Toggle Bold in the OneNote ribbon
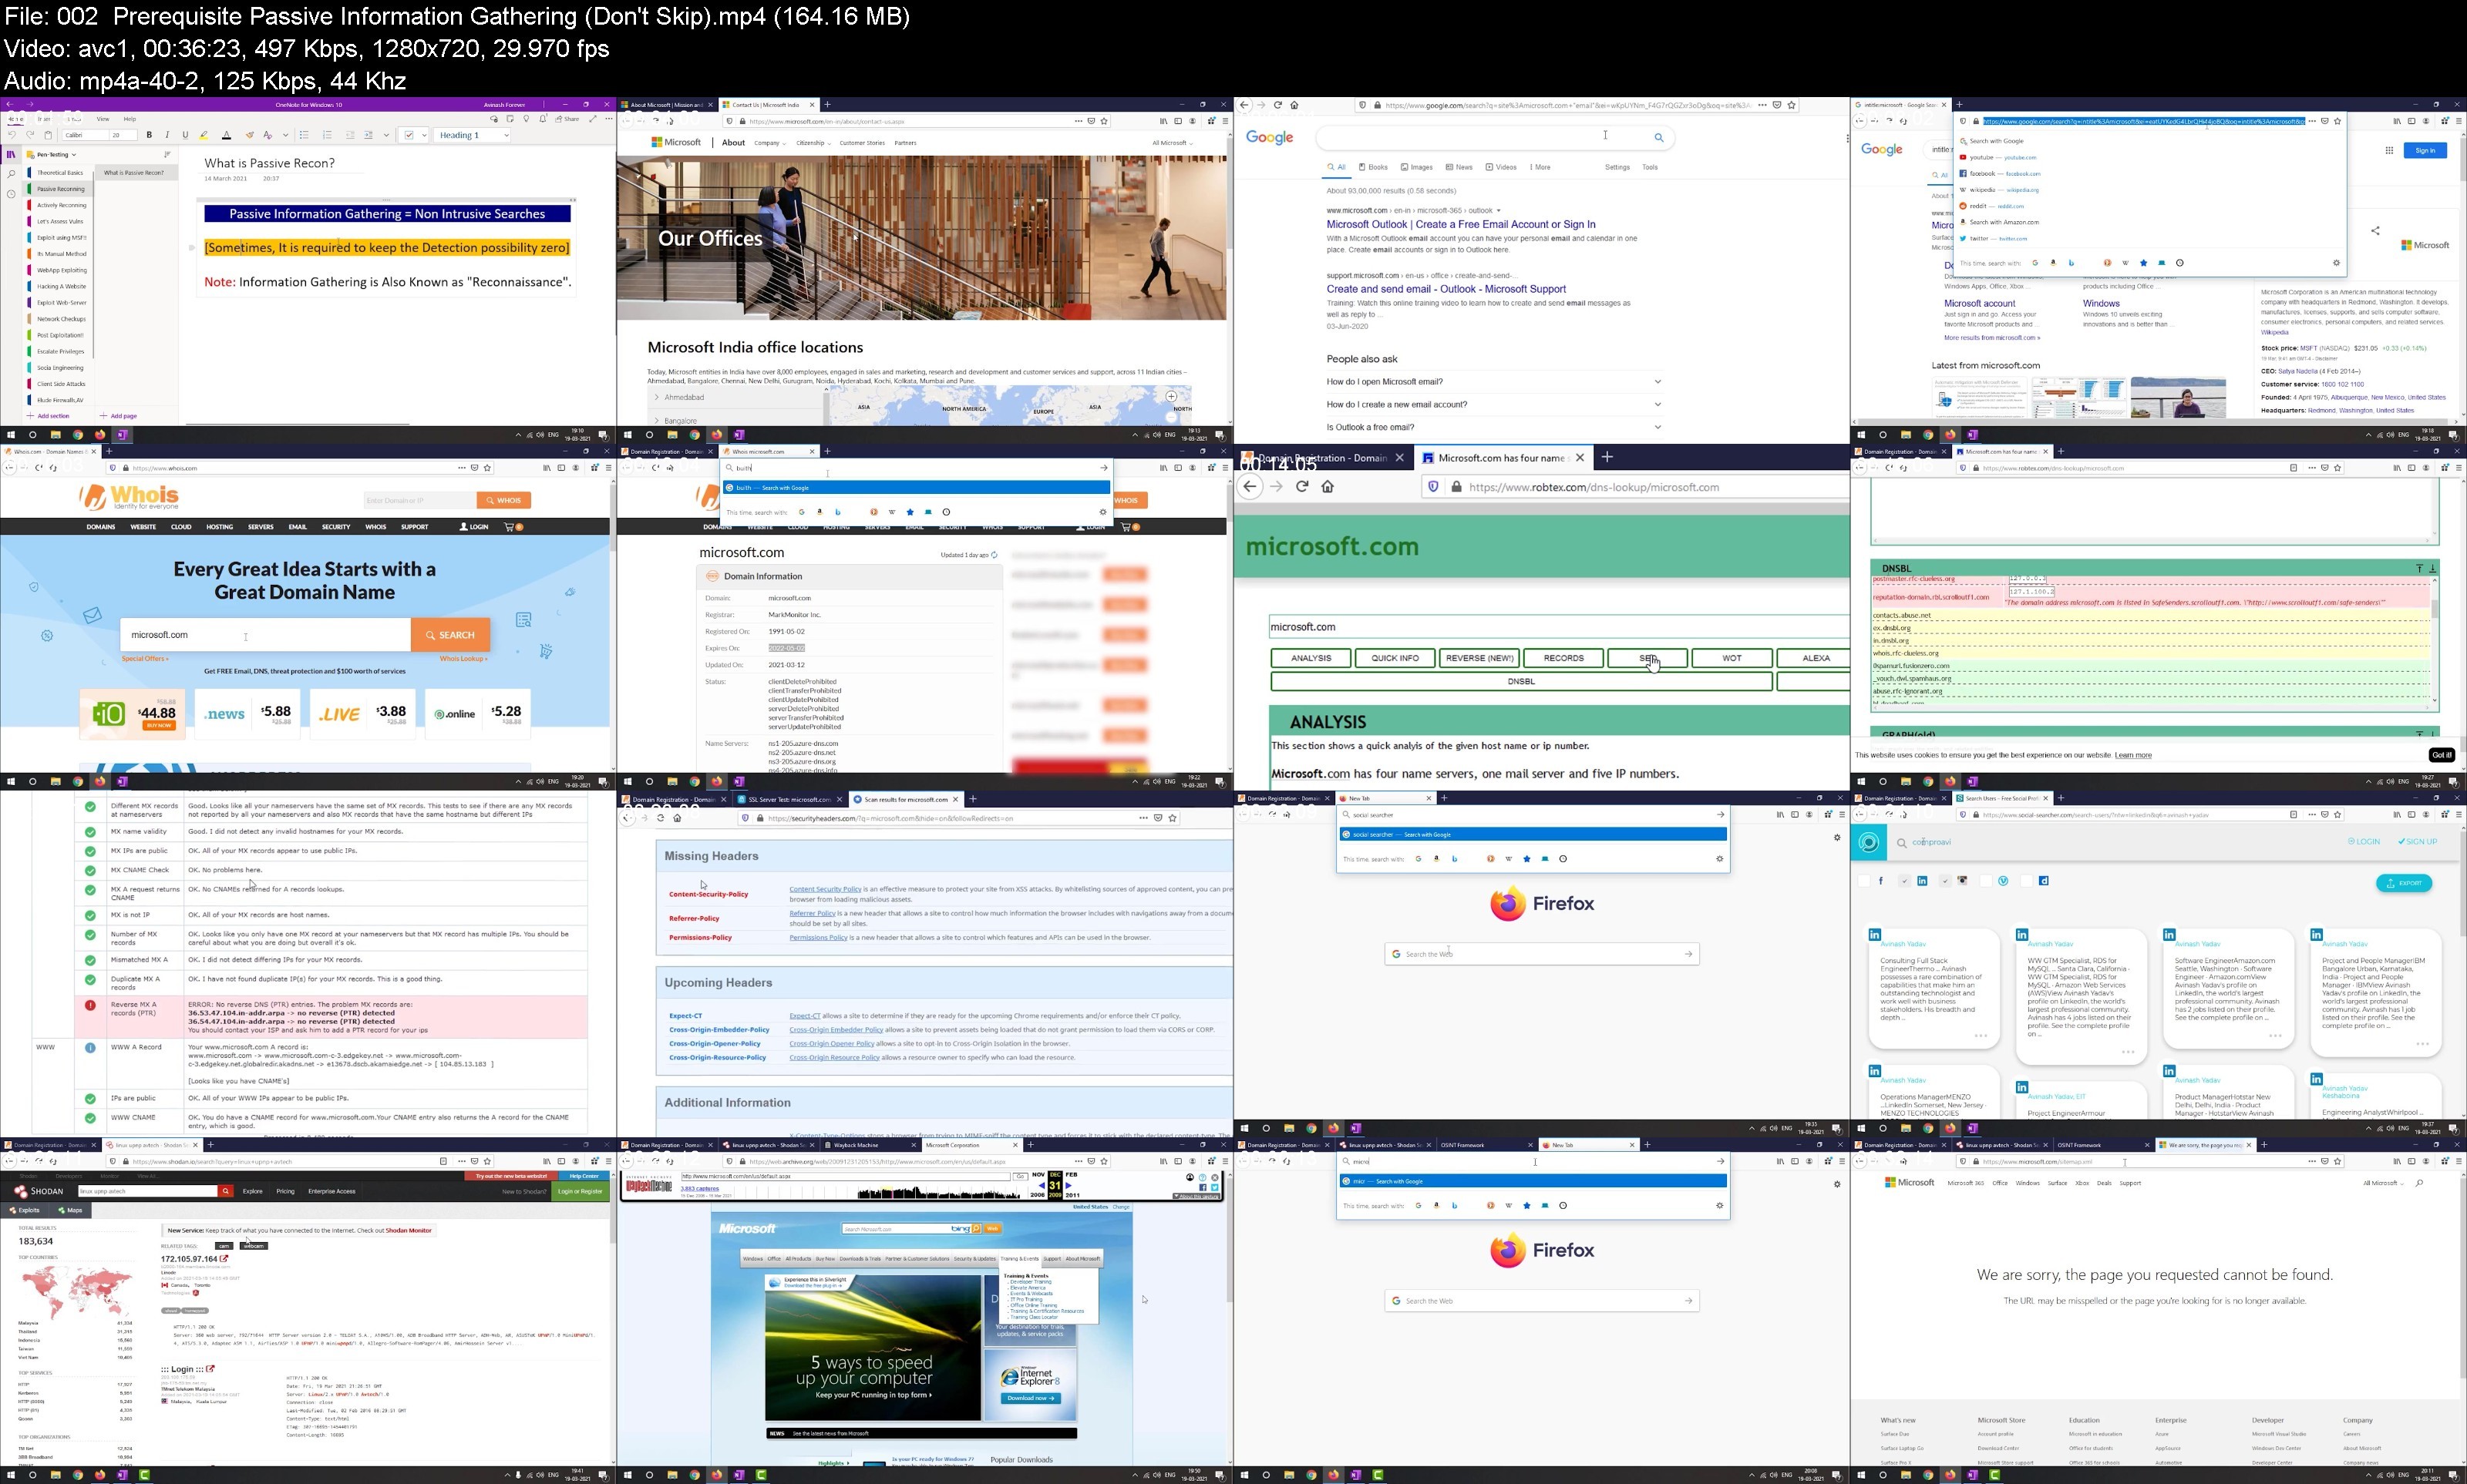 click(x=149, y=135)
